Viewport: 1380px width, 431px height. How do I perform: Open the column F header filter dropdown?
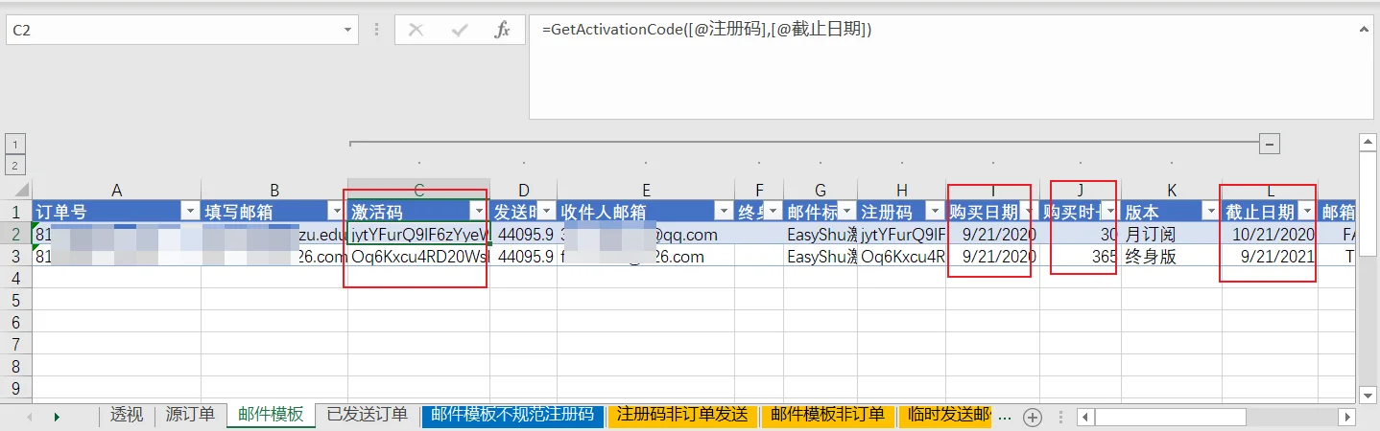pyautogui.click(x=772, y=211)
